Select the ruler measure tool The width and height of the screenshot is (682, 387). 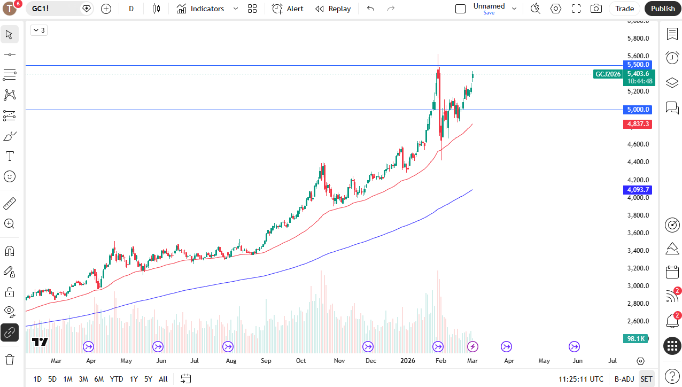click(x=9, y=204)
